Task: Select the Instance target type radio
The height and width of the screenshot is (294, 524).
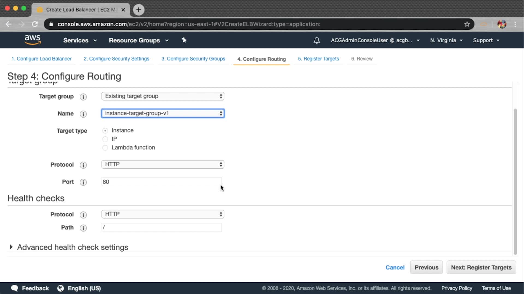Action: tap(105, 131)
